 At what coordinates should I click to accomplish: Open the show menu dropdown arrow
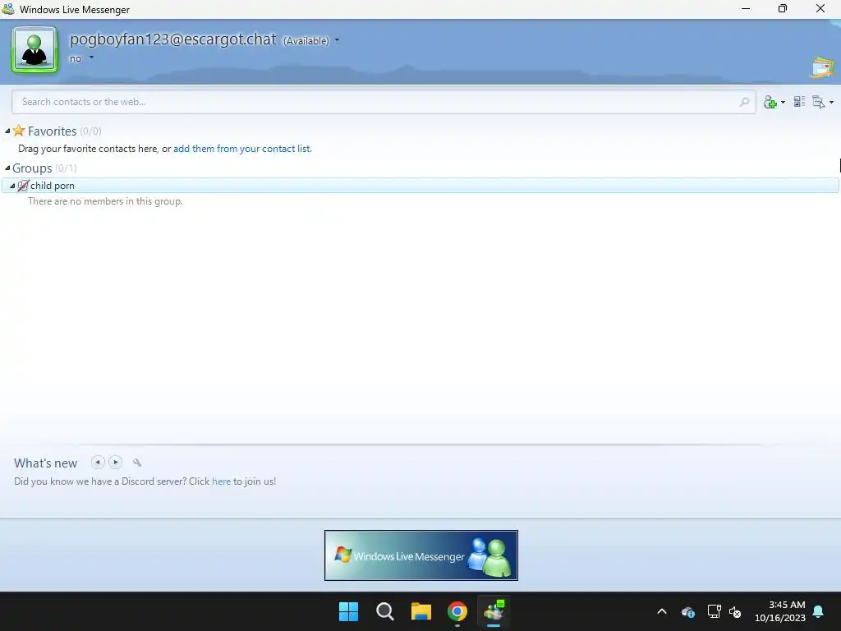[831, 103]
